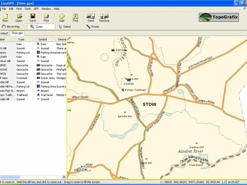The width and height of the screenshot is (247, 185).
Task: Click the Gardner Hill summit marker on map
Action: [x=196, y=143]
